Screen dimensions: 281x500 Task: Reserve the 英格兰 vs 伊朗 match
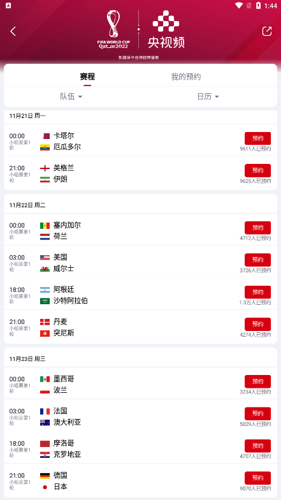point(257,171)
